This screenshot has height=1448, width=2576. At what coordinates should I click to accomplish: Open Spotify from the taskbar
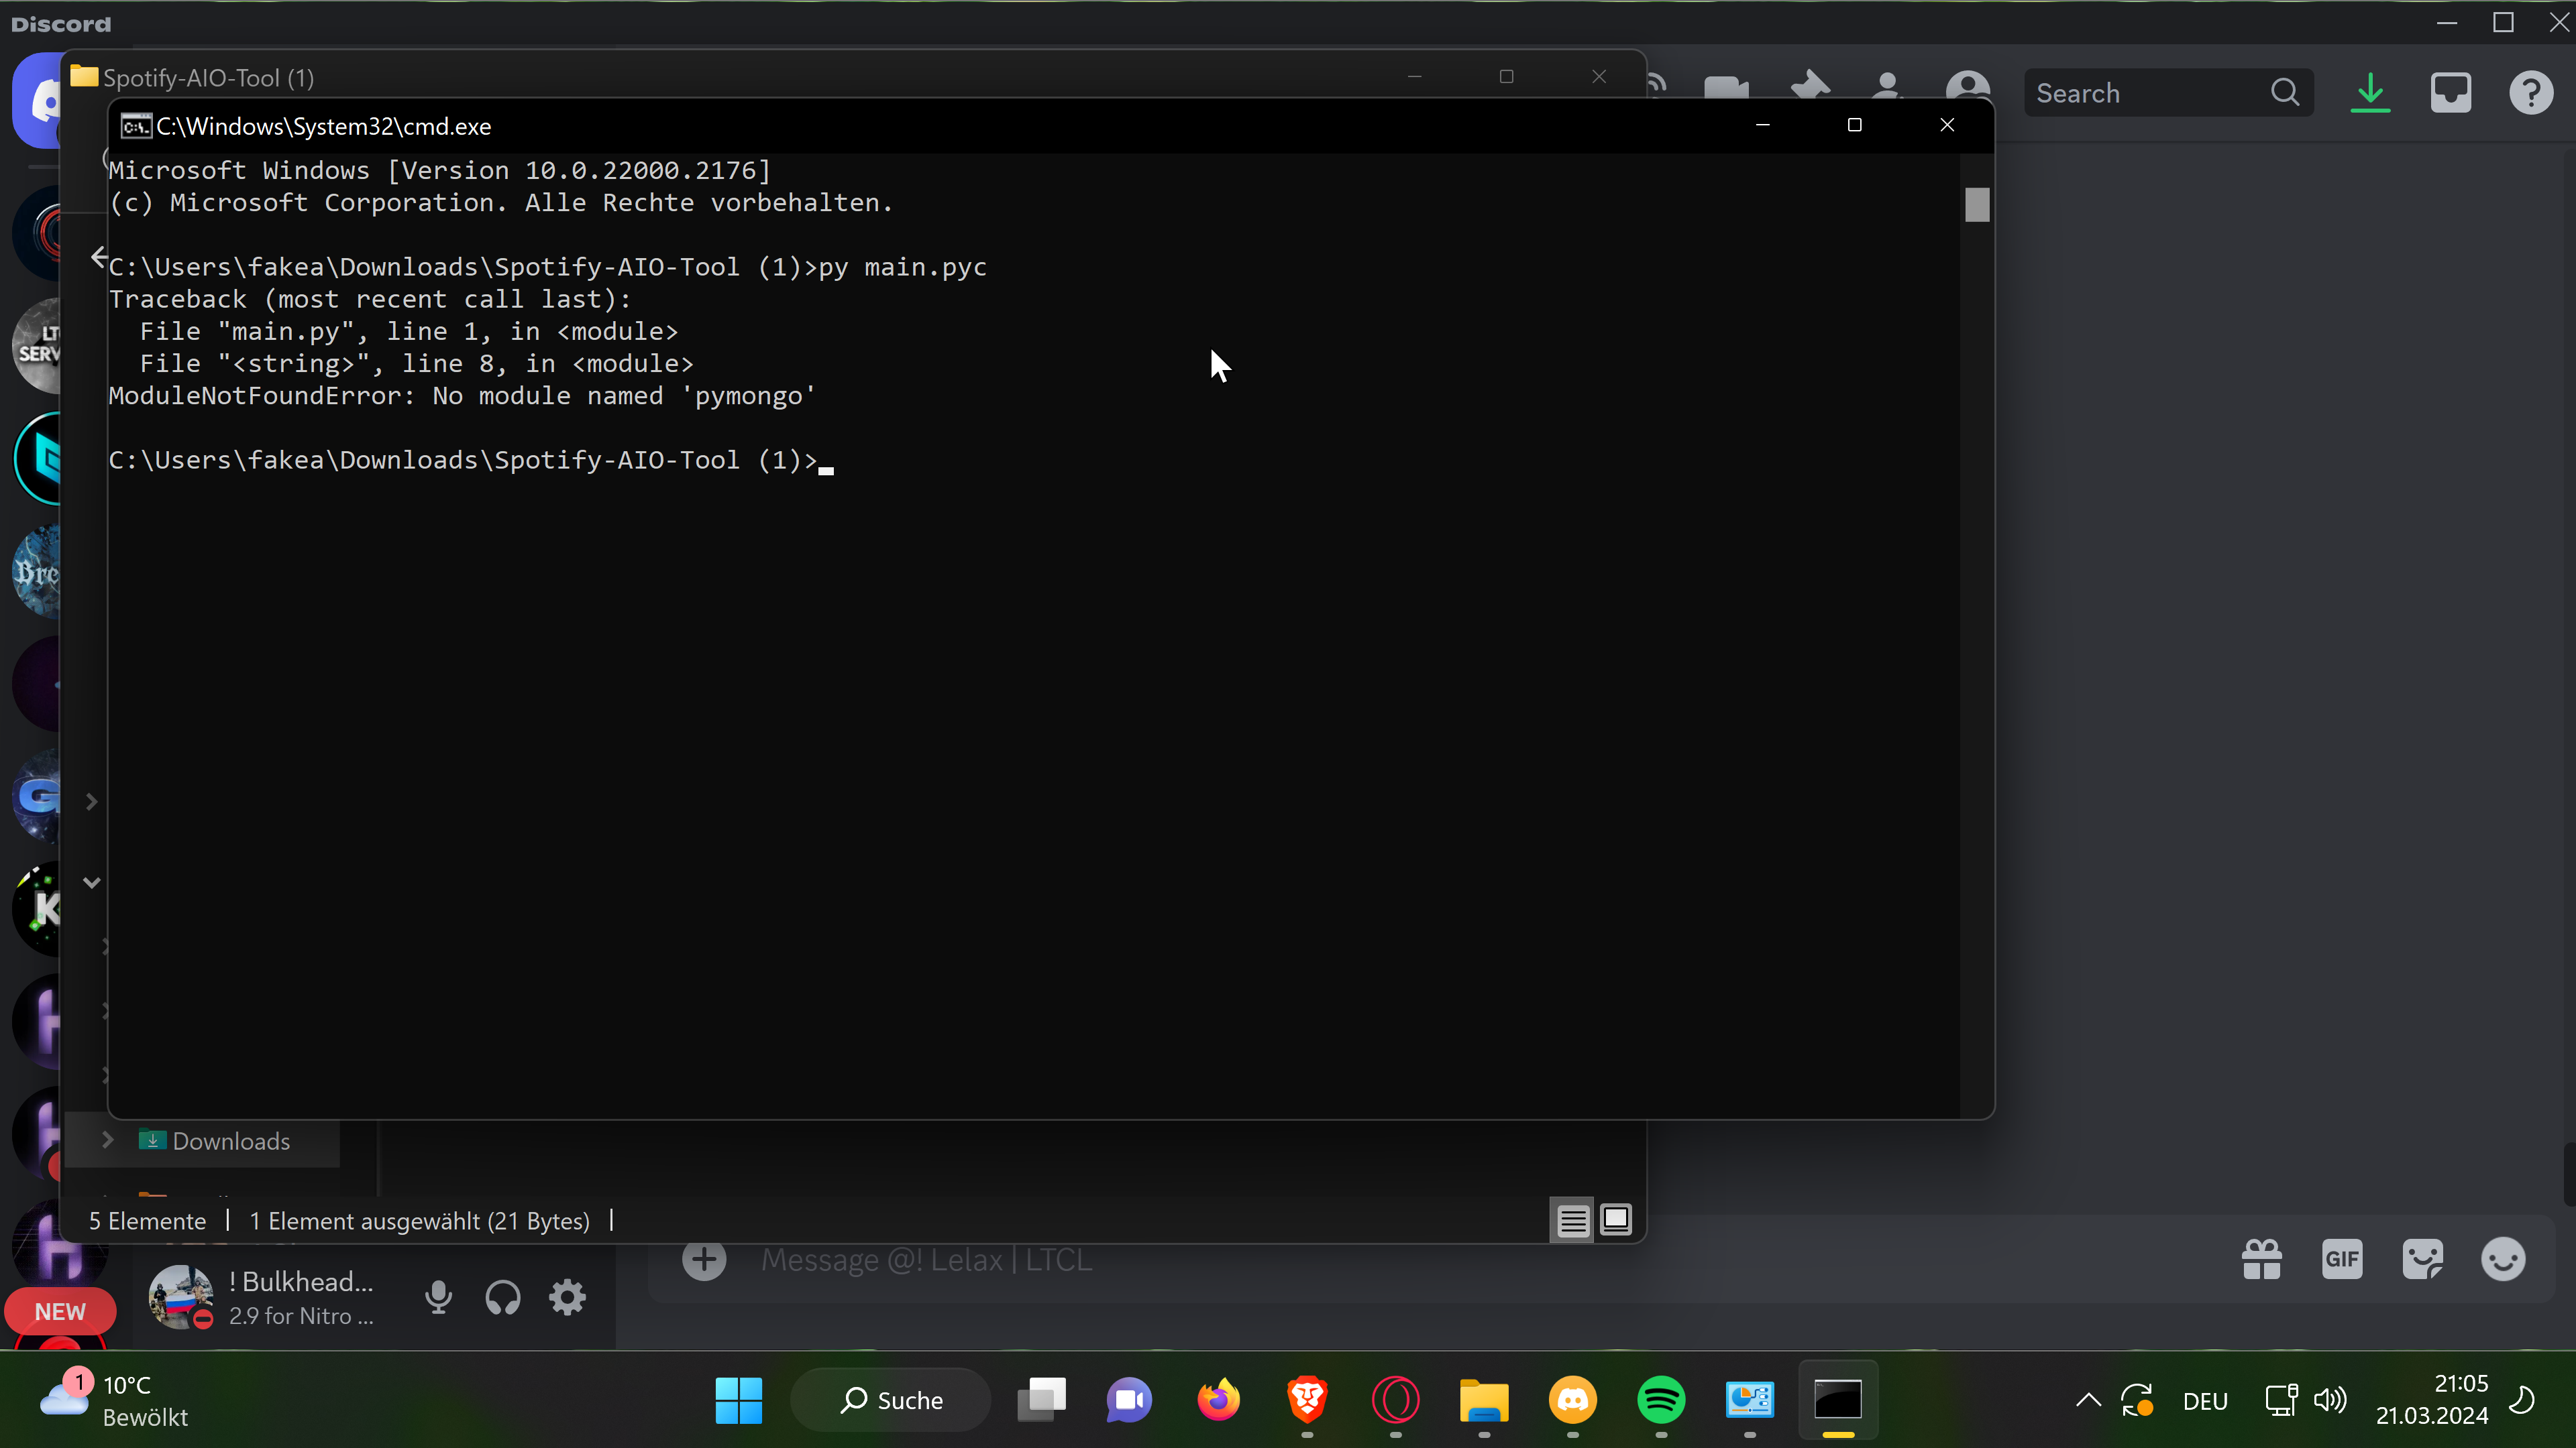1661,1400
